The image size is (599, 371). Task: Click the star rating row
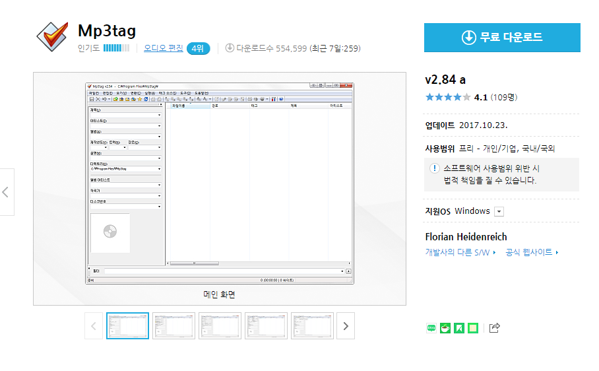click(448, 97)
